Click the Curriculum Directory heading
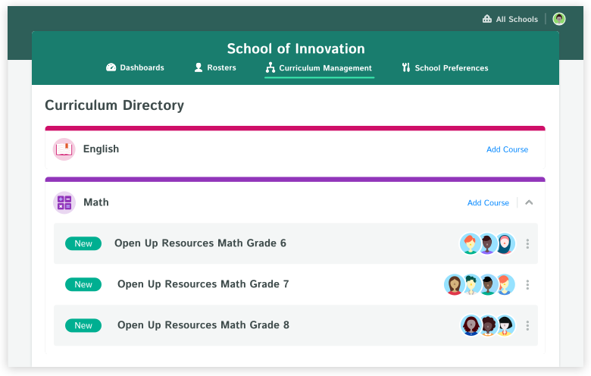The height and width of the screenshot is (376, 591). 114,105
